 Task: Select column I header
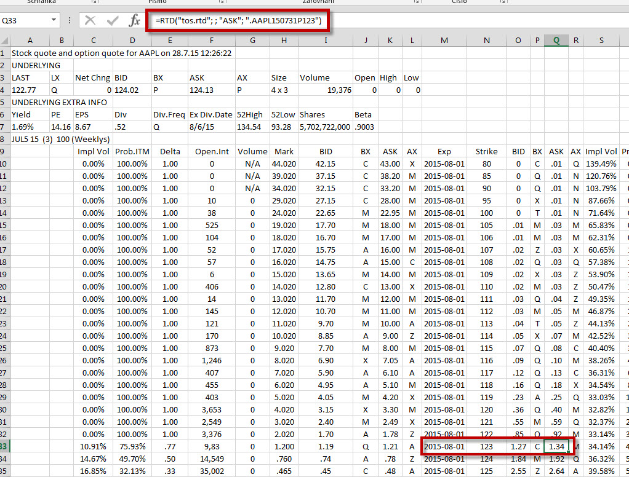[x=325, y=41]
